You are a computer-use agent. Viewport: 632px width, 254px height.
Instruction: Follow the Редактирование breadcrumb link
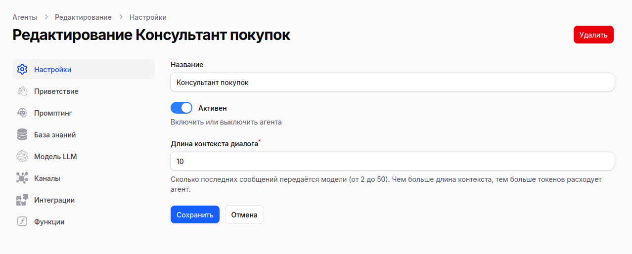[83, 17]
